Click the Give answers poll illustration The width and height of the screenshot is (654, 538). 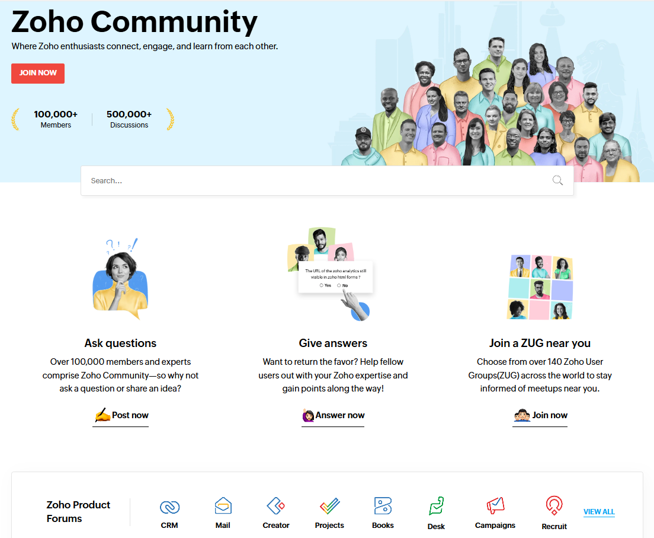[x=330, y=275]
